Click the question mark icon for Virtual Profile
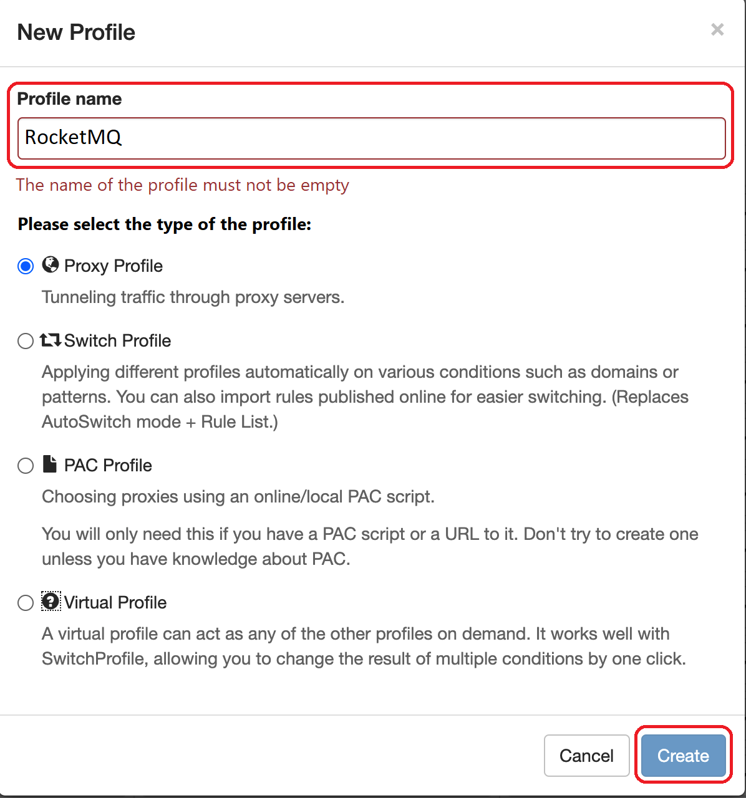Screen dimensions: 746x798 click(51, 602)
